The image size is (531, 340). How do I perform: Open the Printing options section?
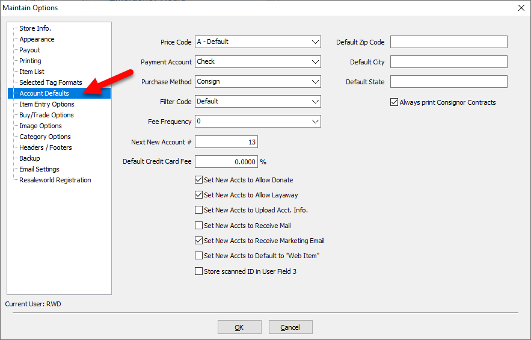[30, 61]
